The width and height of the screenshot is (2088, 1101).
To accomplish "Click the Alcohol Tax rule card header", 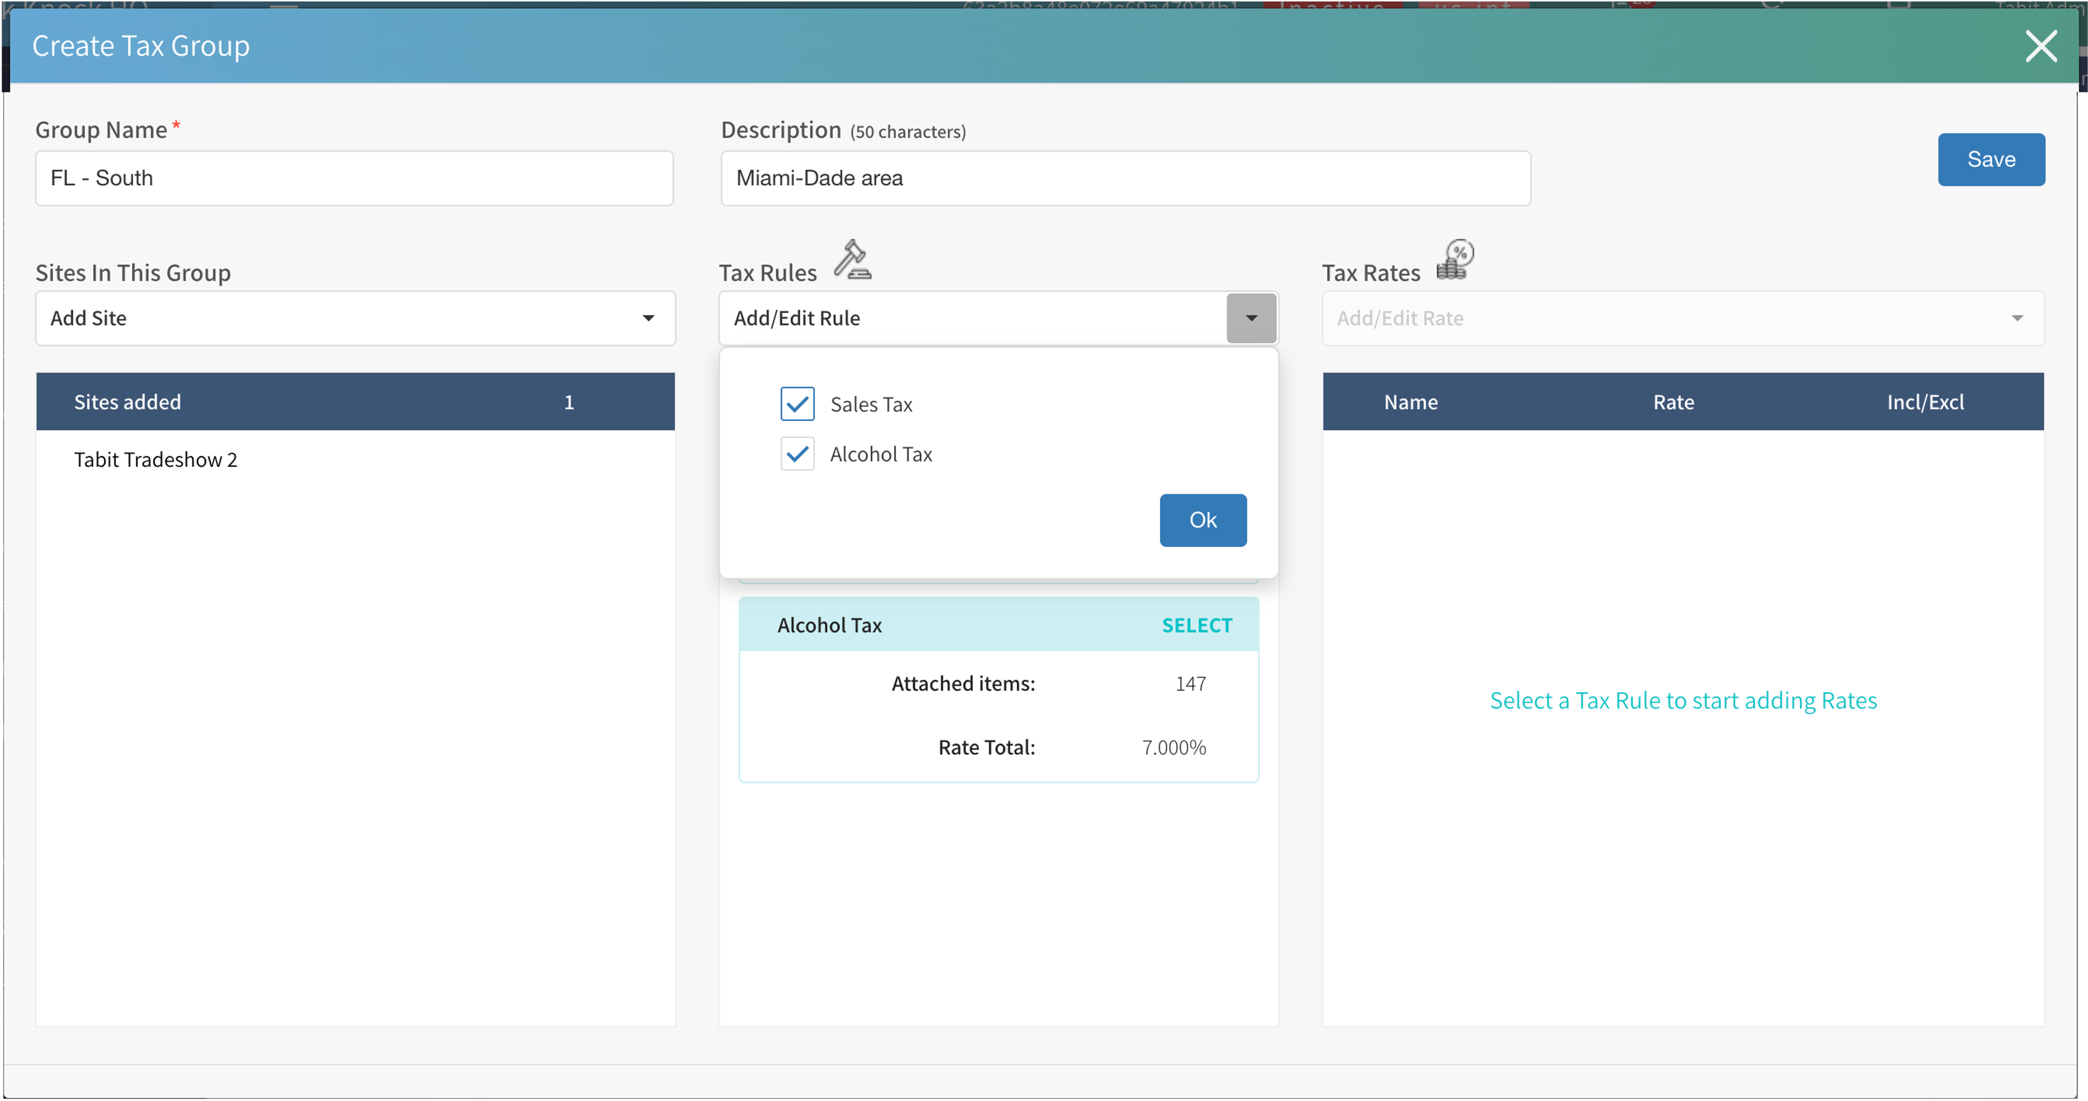I will (829, 625).
